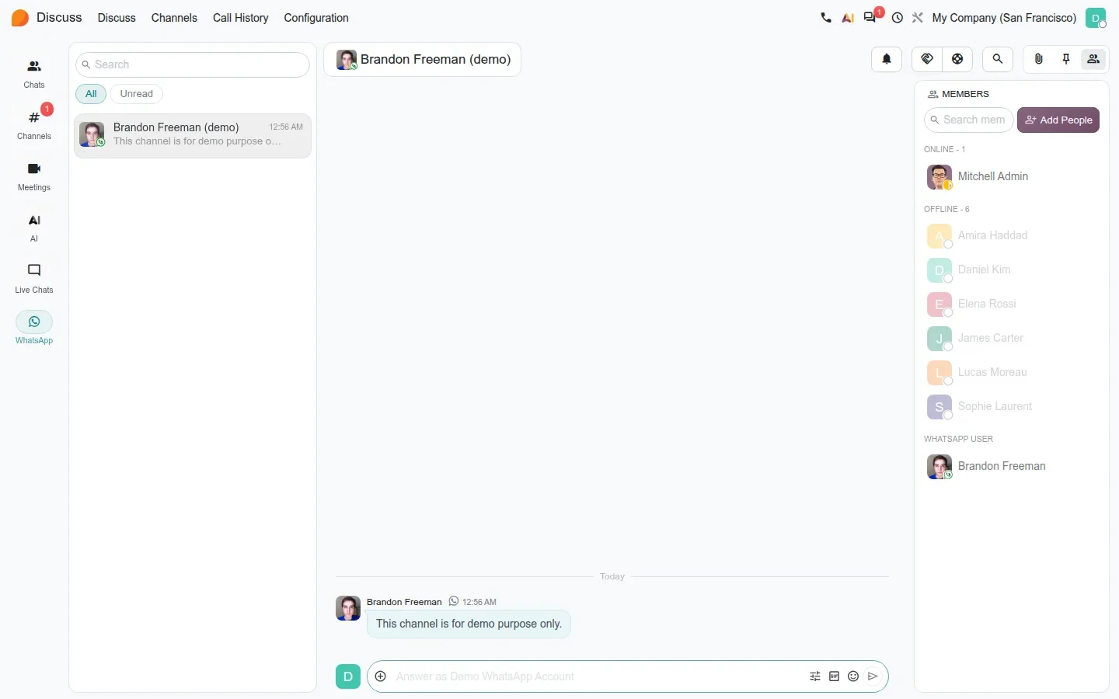Select member Elena Rossi
Viewport: 1119px width, 699px height.
[x=1011, y=304]
